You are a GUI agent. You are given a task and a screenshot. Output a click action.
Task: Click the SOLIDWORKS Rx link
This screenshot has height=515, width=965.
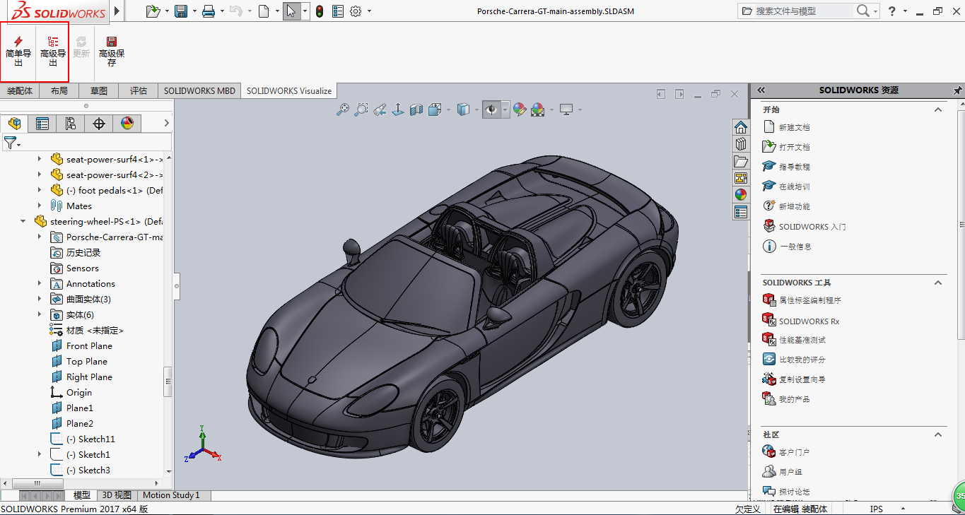tap(809, 321)
